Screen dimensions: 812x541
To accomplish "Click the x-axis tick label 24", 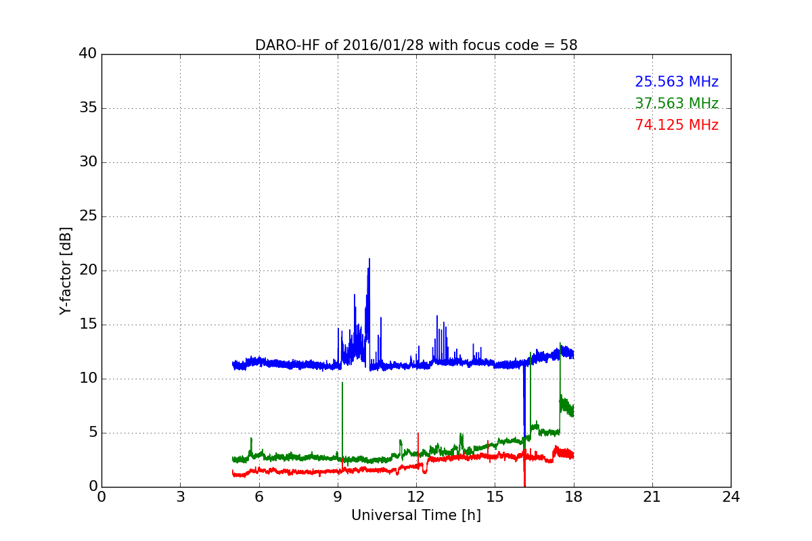I will (x=731, y=497).
